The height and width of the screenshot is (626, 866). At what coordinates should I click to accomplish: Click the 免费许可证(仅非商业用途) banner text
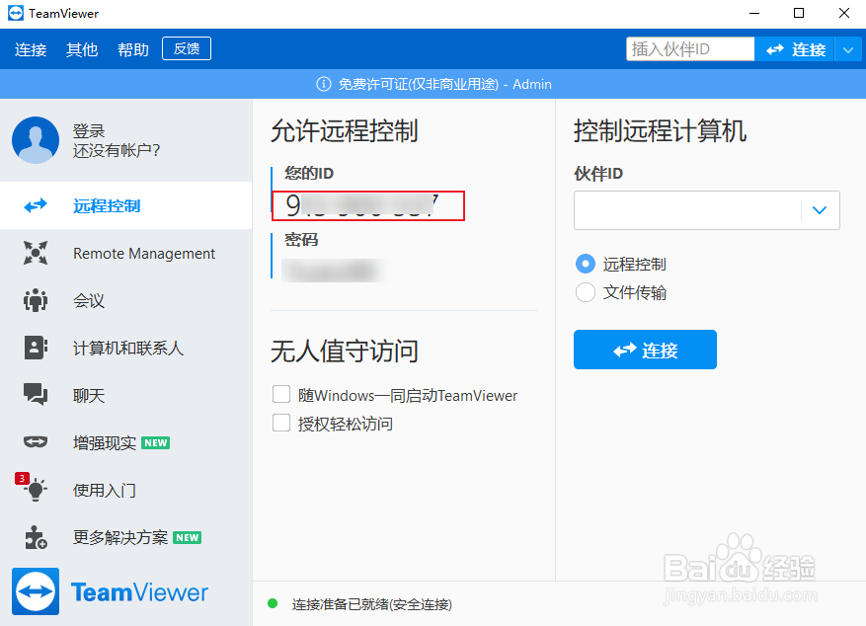[x=418, y=84]
